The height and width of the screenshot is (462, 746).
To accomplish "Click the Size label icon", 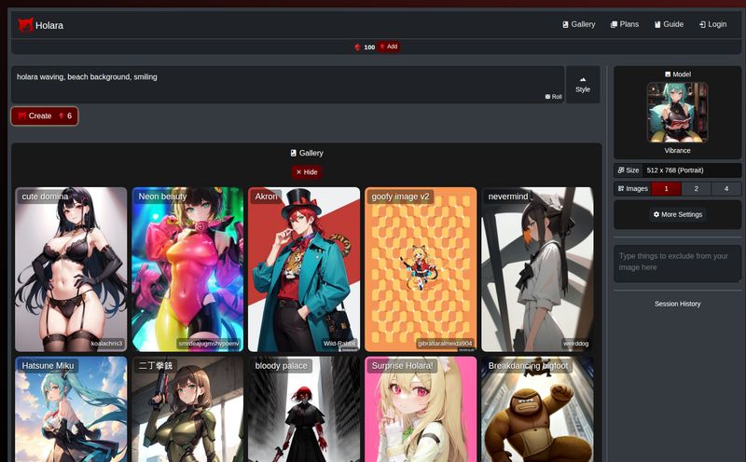I will (621, 170).
